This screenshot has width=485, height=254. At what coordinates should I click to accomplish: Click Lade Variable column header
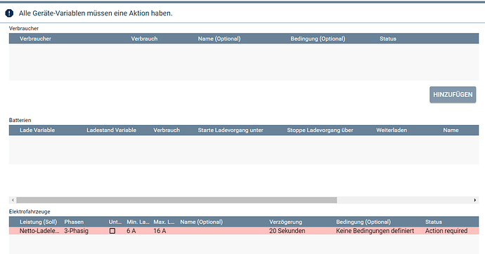(37, 130)
